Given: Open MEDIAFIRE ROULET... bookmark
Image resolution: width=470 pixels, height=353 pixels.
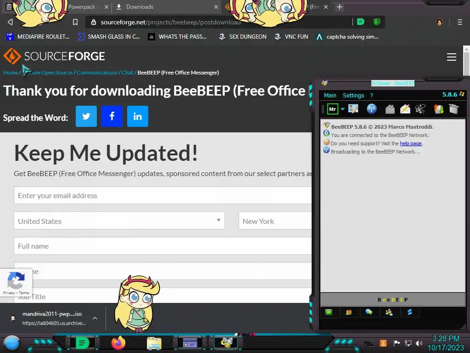Looking at the screenshot, I should 38,37.
